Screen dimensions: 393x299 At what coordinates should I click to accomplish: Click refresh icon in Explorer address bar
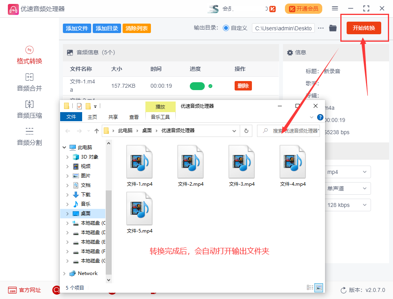pyautogui.click(x=245, y=131)
